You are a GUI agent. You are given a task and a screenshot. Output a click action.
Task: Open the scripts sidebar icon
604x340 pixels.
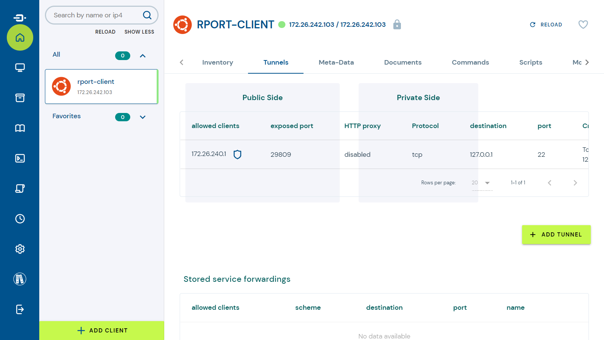point(20,189)
